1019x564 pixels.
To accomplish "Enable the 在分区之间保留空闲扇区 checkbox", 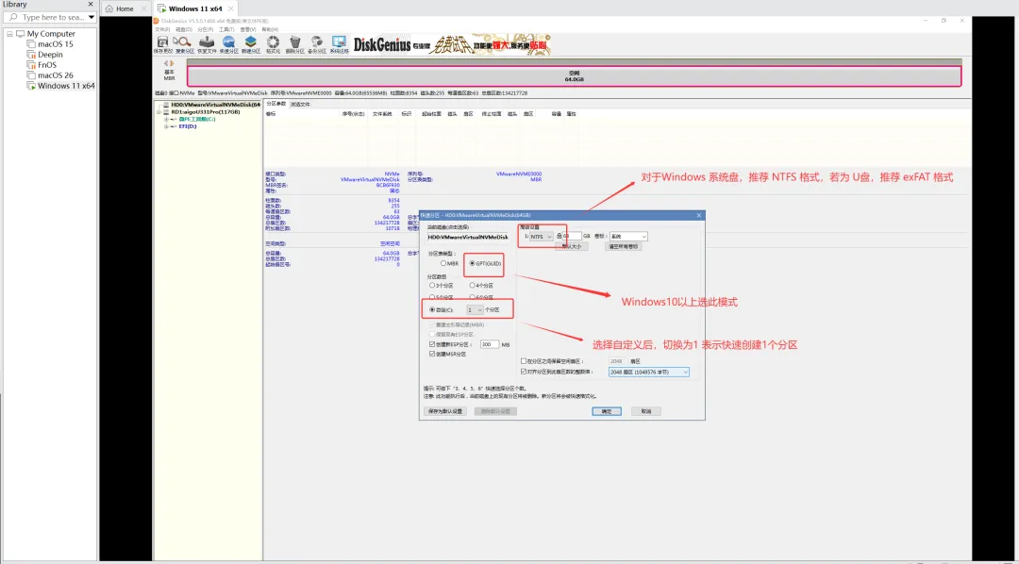I will click(524, 360).
